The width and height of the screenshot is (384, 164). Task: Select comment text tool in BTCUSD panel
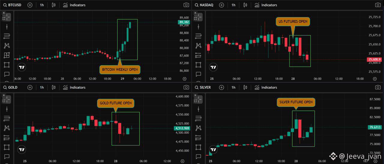pyautogui.click(x=7, y=74)
